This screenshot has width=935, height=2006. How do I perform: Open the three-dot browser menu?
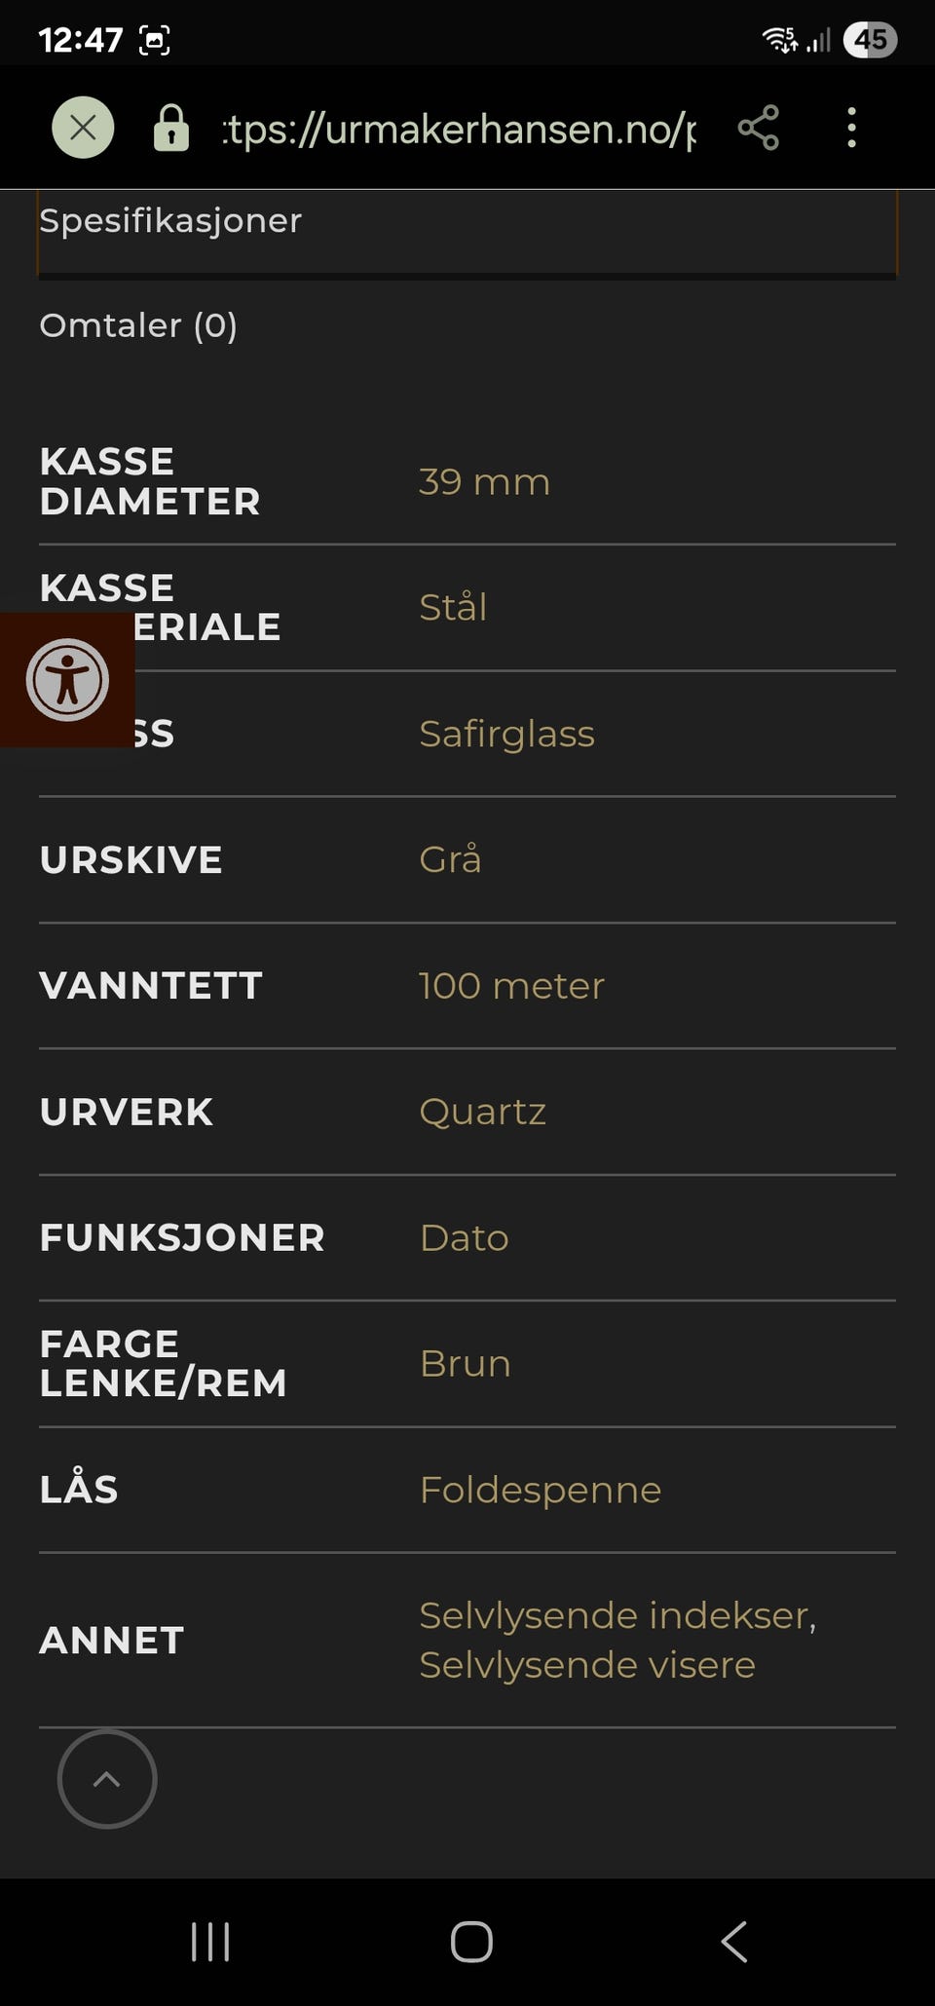click(x=851, y=128)
